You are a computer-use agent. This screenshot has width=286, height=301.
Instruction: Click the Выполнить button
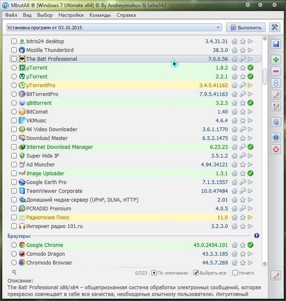246,27
